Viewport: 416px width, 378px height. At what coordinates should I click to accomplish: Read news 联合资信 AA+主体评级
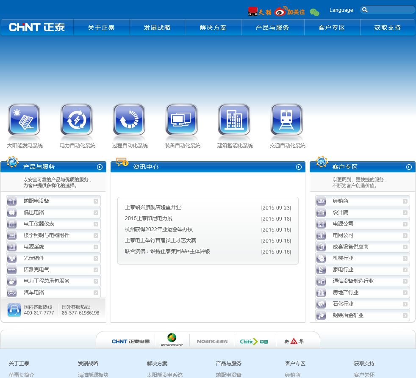coord(167,251)
